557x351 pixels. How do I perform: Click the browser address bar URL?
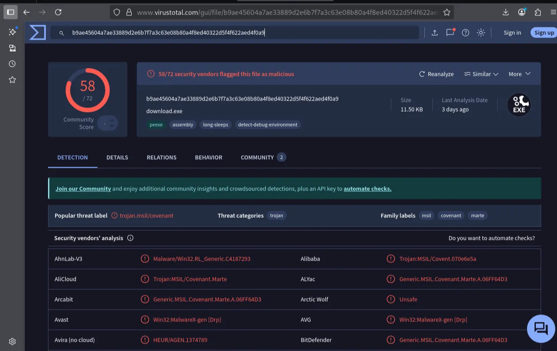pyautogui.click(x=287, y=12)
